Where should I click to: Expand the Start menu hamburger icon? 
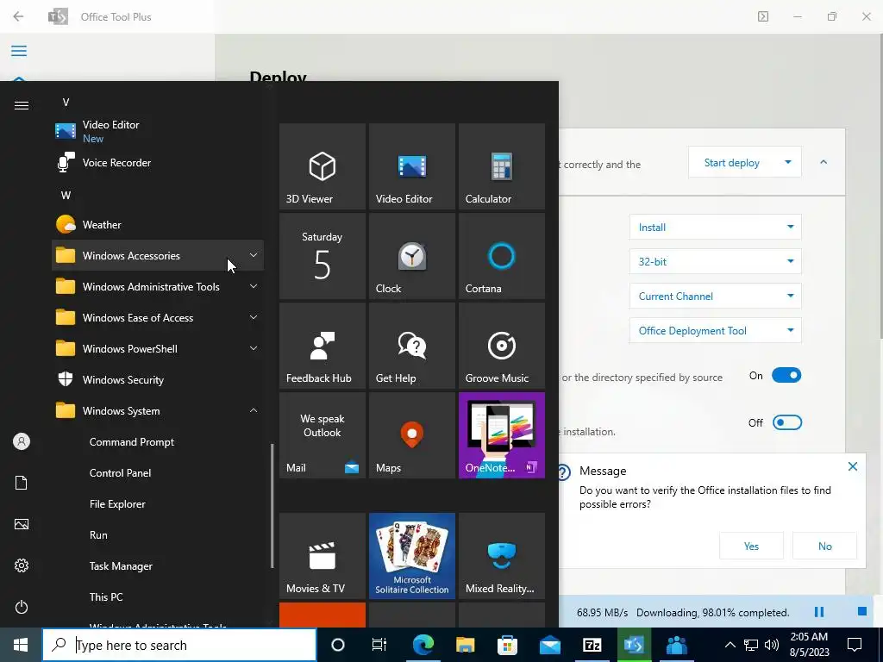pos(22,105)
